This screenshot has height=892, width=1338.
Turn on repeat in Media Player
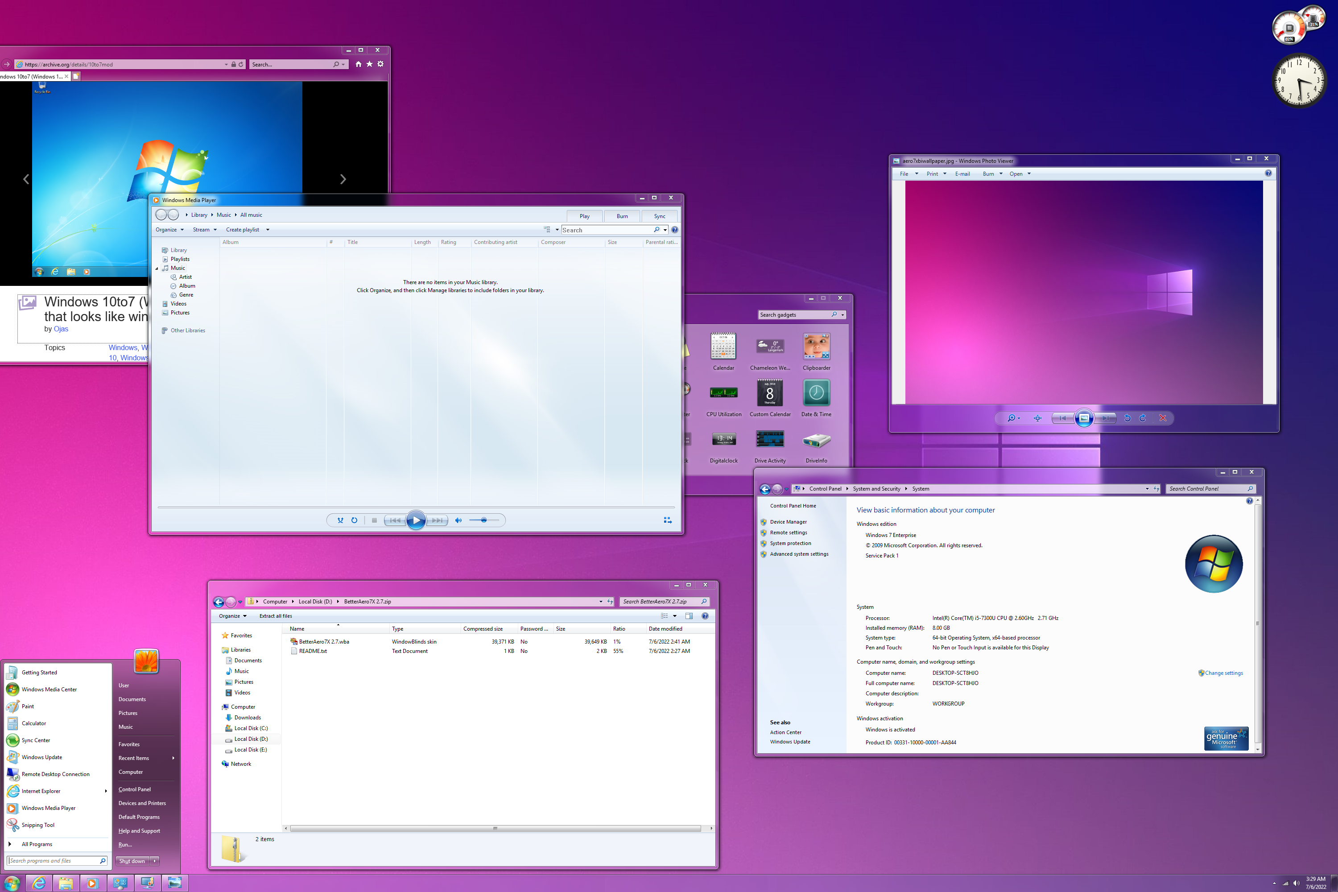[x=355, y=520]
